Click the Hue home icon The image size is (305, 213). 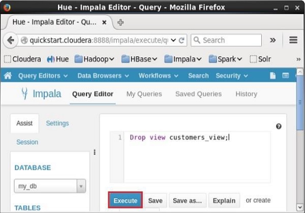point(8,76)
